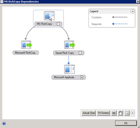Image resolution: width=140 pixels, height=128 pixels.
Task: Select the magnifier zoom tool
Action: click(127, 113)
